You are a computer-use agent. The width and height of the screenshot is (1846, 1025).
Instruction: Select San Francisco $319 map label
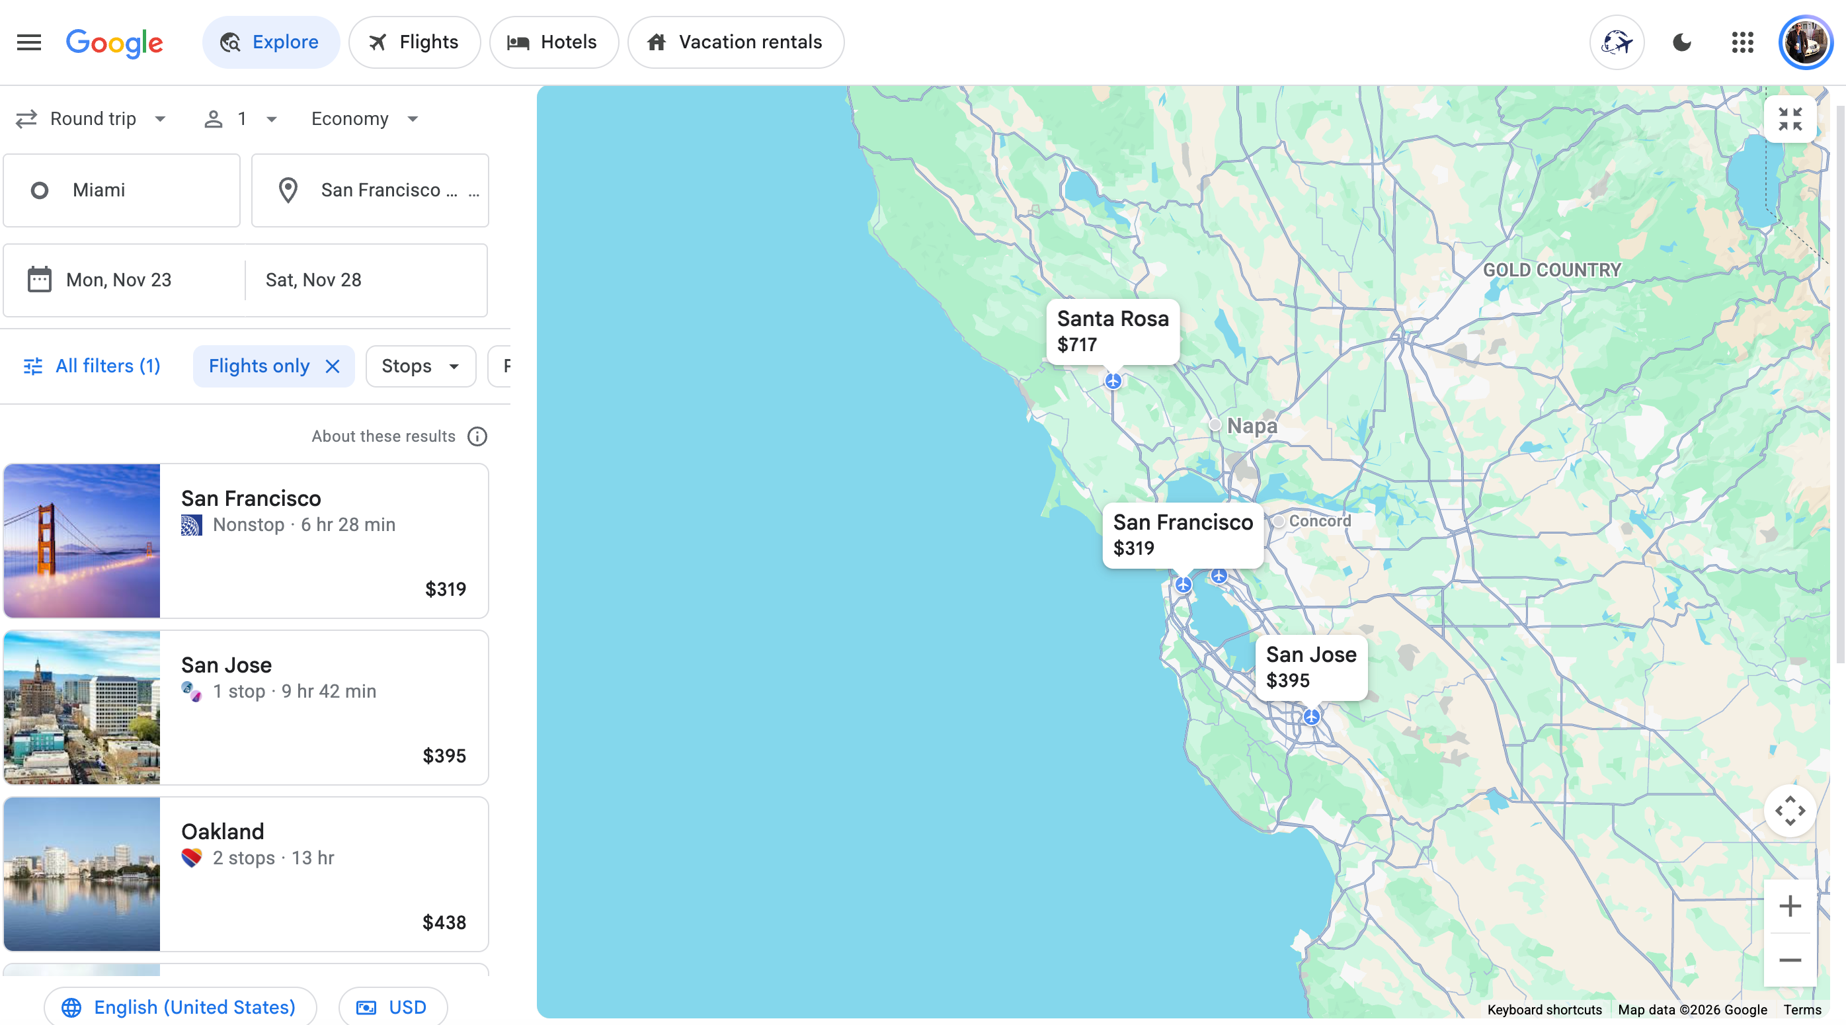pos(1182,536)
